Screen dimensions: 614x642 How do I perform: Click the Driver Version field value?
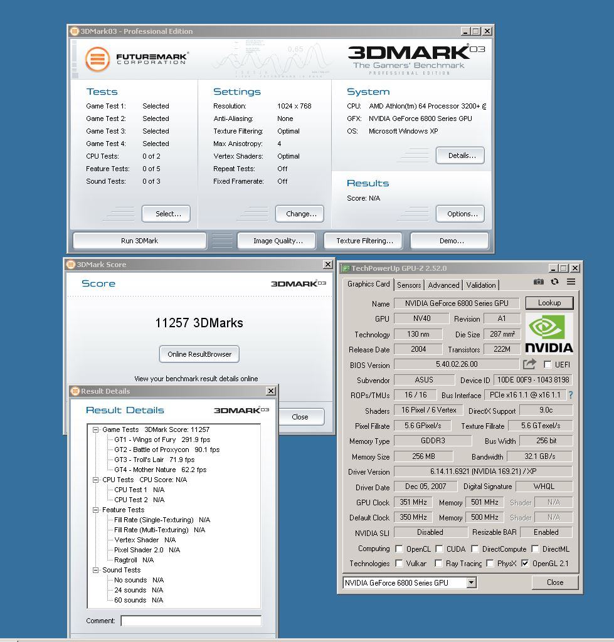pos(483,471)
